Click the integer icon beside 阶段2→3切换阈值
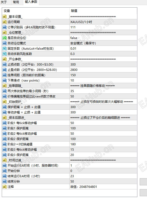This screenshot has height=198, width=147. (4, 144)
